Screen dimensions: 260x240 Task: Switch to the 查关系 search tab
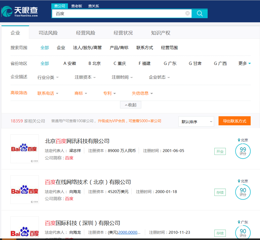pos(94,6)
